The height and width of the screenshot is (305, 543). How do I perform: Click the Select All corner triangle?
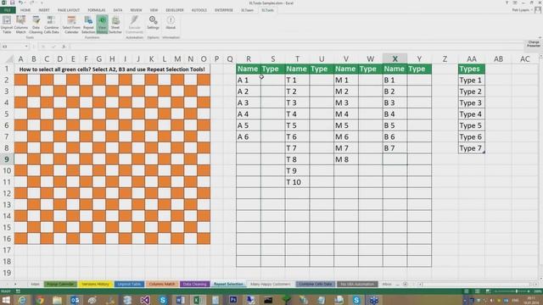(9, 59)
